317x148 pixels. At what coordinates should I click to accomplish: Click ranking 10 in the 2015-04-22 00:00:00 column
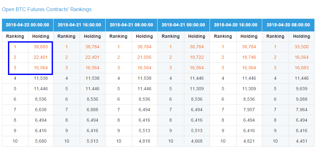tap(15, 141)
